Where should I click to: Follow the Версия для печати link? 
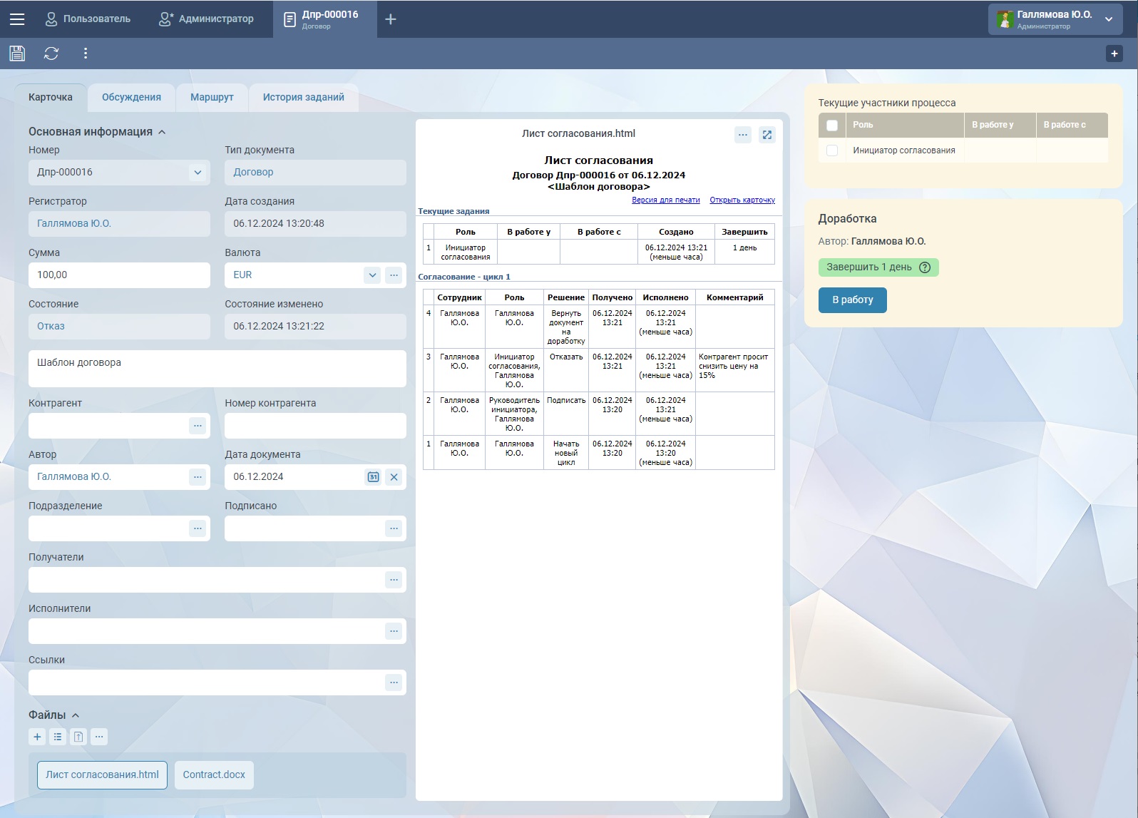click(665, 200)
